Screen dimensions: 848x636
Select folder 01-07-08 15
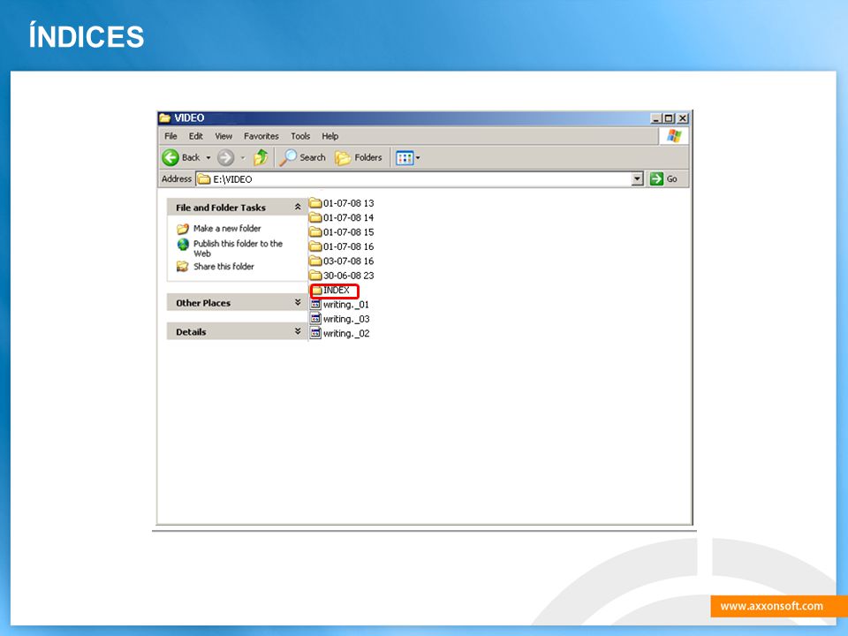point(342,232)
